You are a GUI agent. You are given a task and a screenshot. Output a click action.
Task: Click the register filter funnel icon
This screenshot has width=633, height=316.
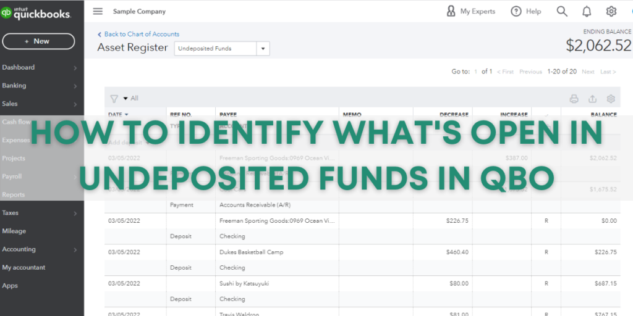click(x=114, y=98)
